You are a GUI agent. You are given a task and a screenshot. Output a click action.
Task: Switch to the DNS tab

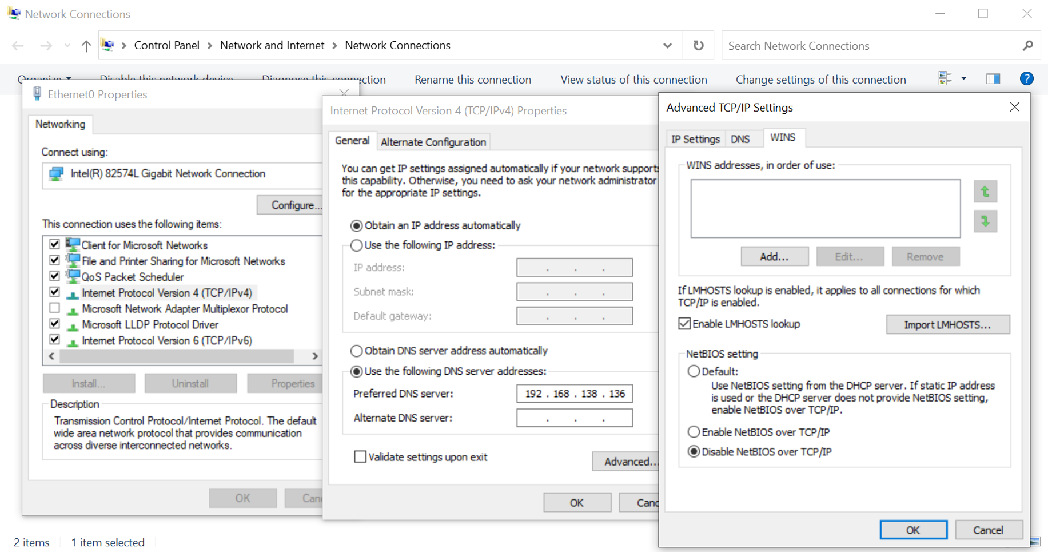pos(740,139)
